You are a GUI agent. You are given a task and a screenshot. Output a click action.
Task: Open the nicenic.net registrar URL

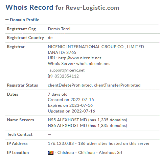pyautogui.click(x=80, y=58)
